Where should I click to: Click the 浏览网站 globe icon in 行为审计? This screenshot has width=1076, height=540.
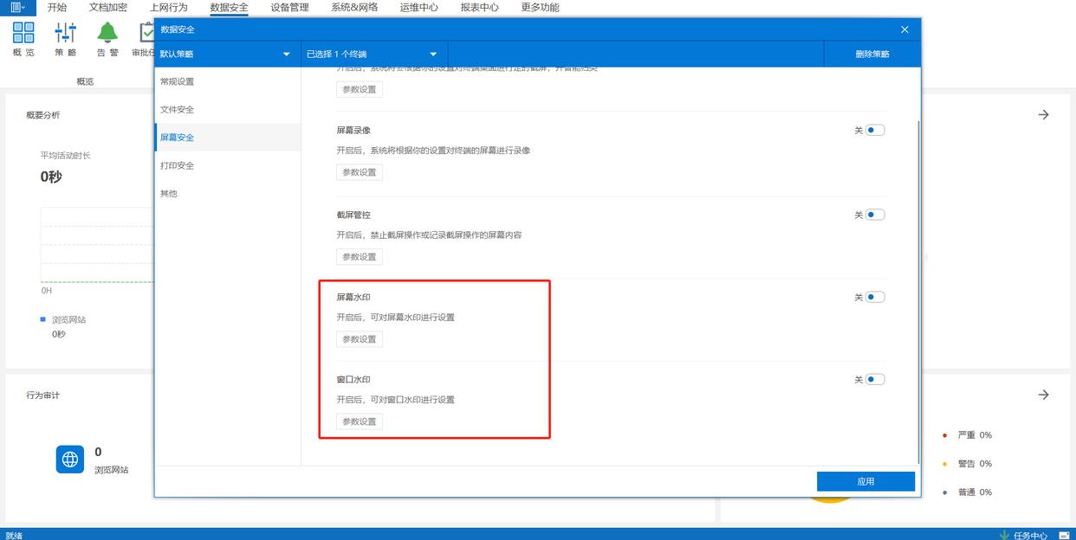tap(70, 460)
